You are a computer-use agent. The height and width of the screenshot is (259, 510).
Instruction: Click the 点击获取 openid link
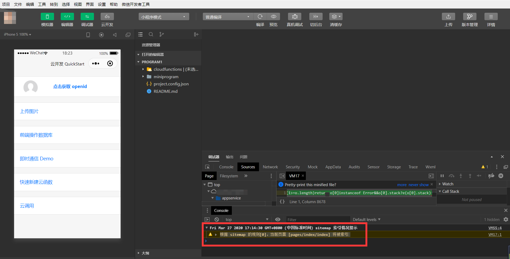pos(70,86)
